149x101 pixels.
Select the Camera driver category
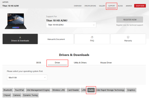point(17,95)
